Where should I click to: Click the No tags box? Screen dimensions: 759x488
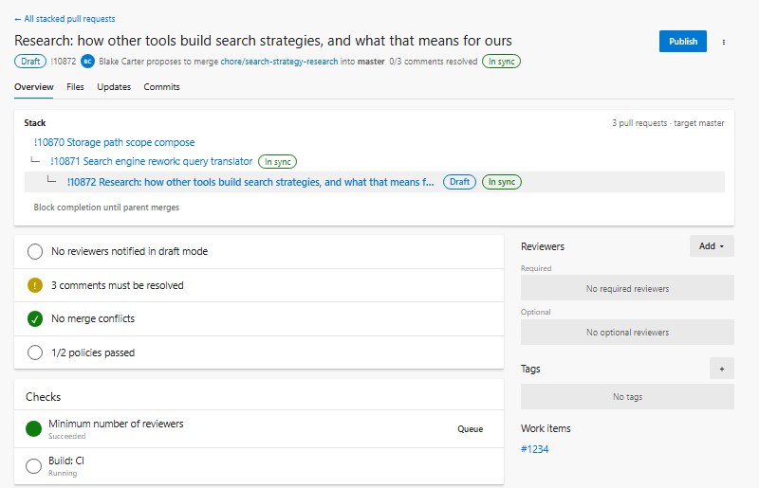click(627, 397)
